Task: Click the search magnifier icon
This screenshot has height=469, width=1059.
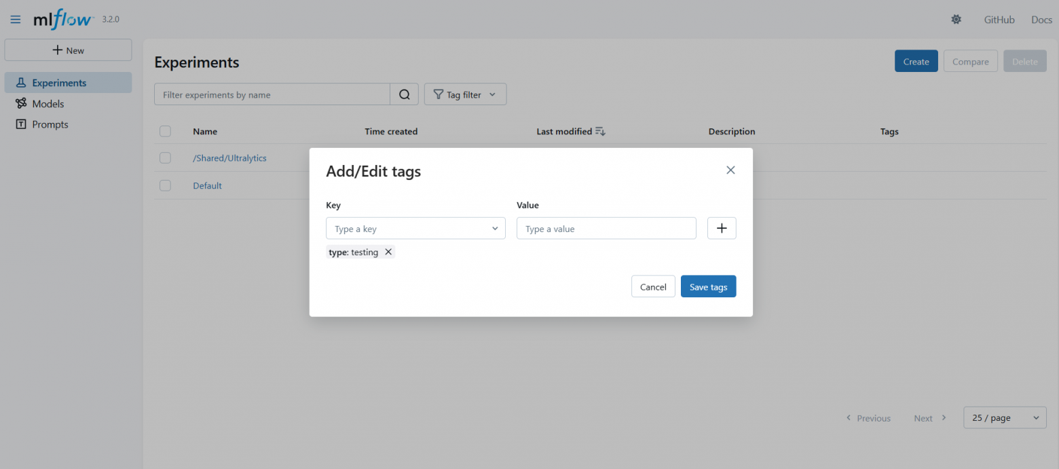Action: [x=404, y=95]
